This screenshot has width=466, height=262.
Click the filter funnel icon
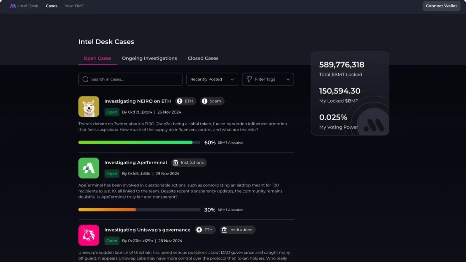point(249,79)
